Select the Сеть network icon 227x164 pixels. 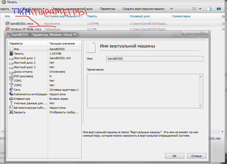tap(11, 89)
